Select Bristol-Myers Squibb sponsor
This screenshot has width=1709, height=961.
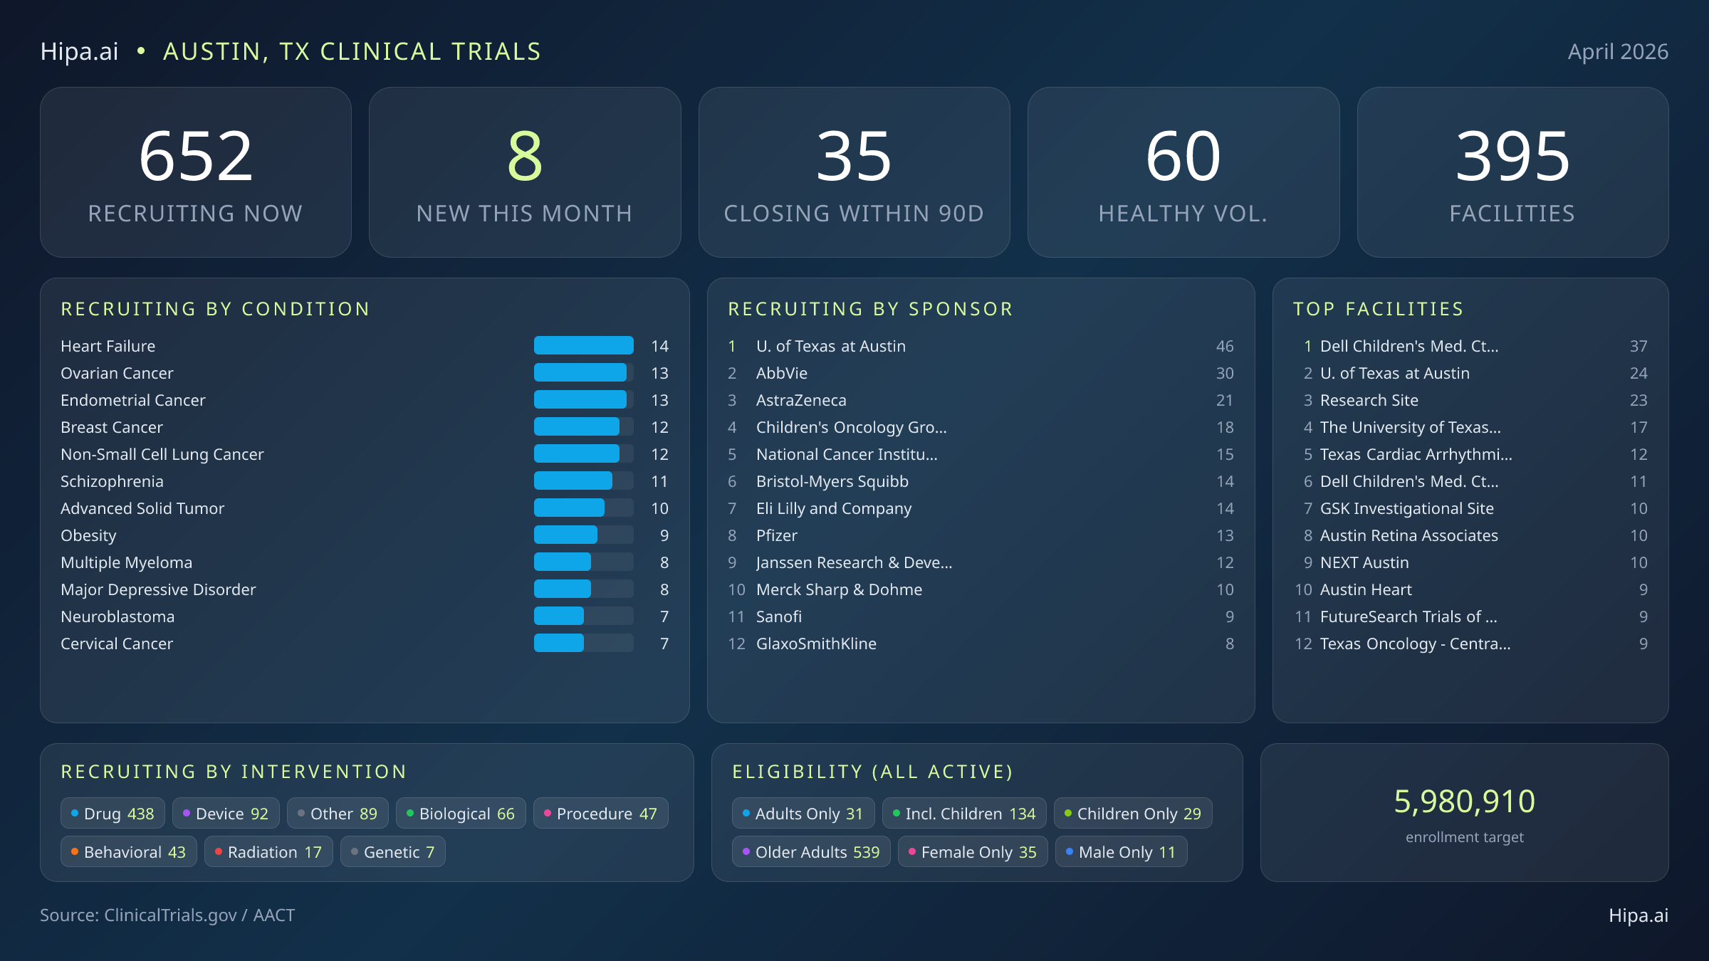[x=981, y=481]
